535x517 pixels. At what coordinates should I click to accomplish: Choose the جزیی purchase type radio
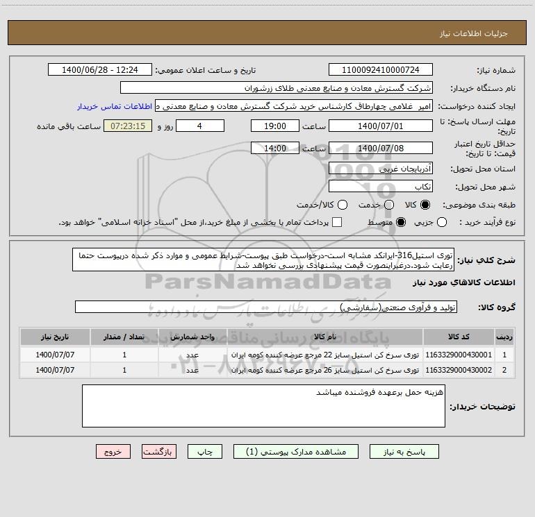pos(442,222)
